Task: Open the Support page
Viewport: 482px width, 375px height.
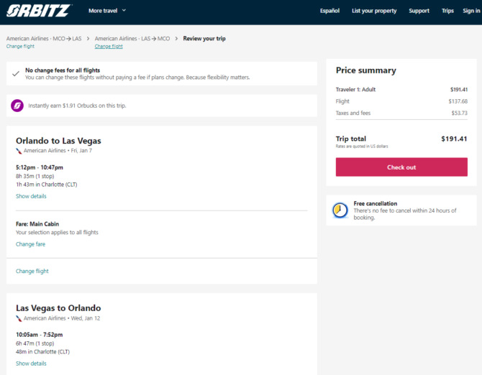Action: (x=419, y=11)
